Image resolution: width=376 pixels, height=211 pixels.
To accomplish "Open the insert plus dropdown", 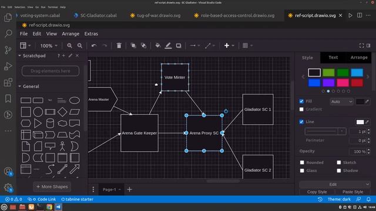I will click(x=229, y=46).
